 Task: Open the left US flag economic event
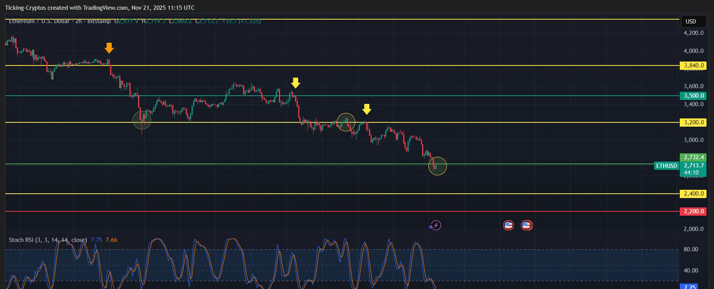[508, 225]
